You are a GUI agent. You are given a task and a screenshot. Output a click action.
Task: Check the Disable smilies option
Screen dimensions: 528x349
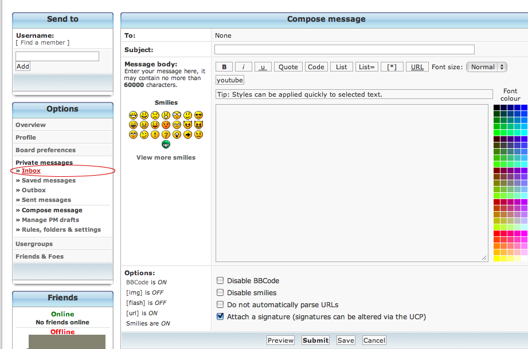point(220,293)
